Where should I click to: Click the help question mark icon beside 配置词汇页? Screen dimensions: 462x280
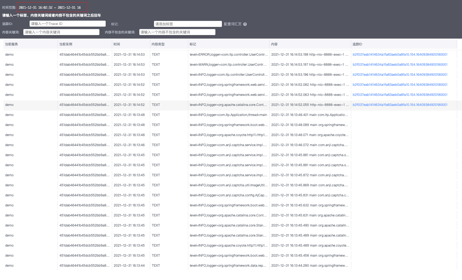[245, 24]
